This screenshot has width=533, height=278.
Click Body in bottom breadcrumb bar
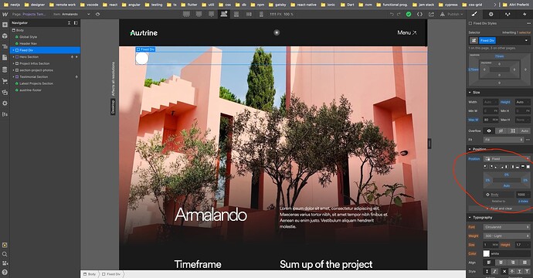(x=90, y=274)
